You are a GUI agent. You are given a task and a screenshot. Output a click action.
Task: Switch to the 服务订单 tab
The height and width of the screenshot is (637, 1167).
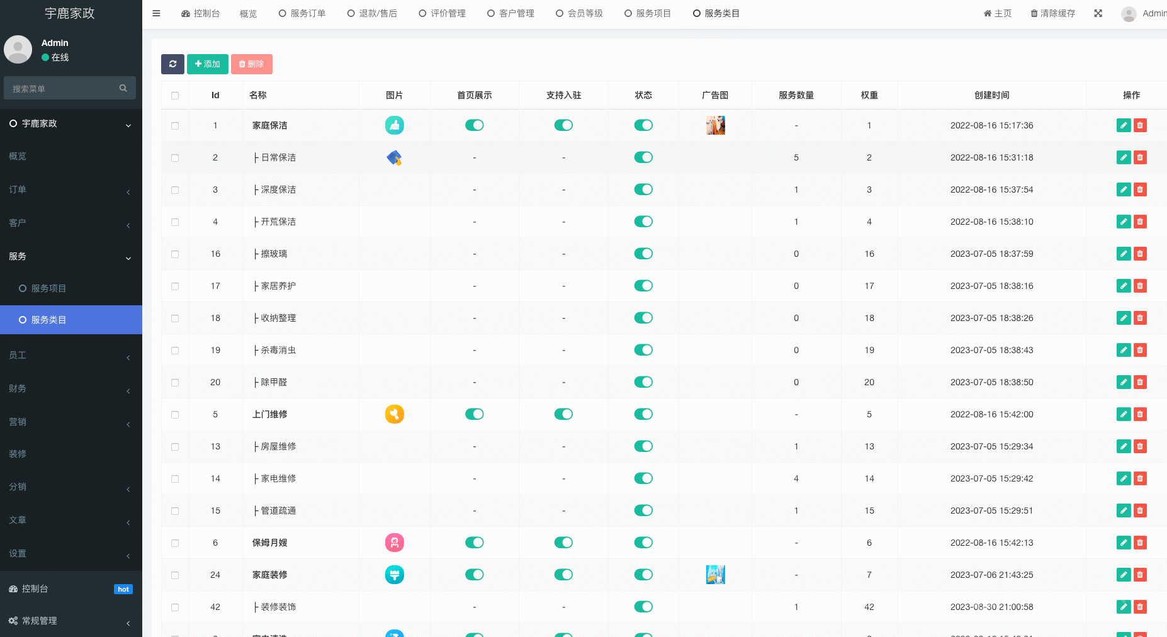coord(302,13)
